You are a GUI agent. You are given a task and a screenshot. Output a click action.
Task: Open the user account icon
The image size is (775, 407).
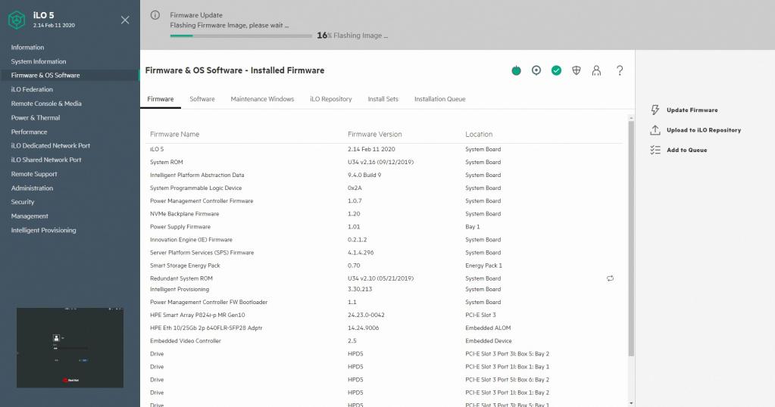pyautogui.click(x=596, y=70)
